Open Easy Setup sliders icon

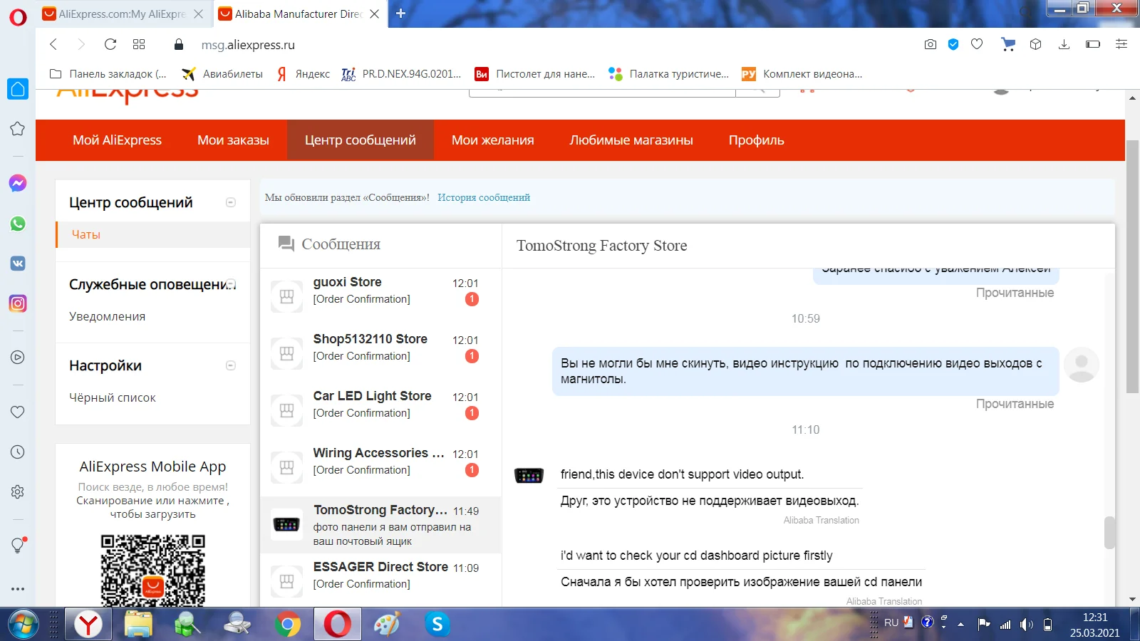[1121, 44]
